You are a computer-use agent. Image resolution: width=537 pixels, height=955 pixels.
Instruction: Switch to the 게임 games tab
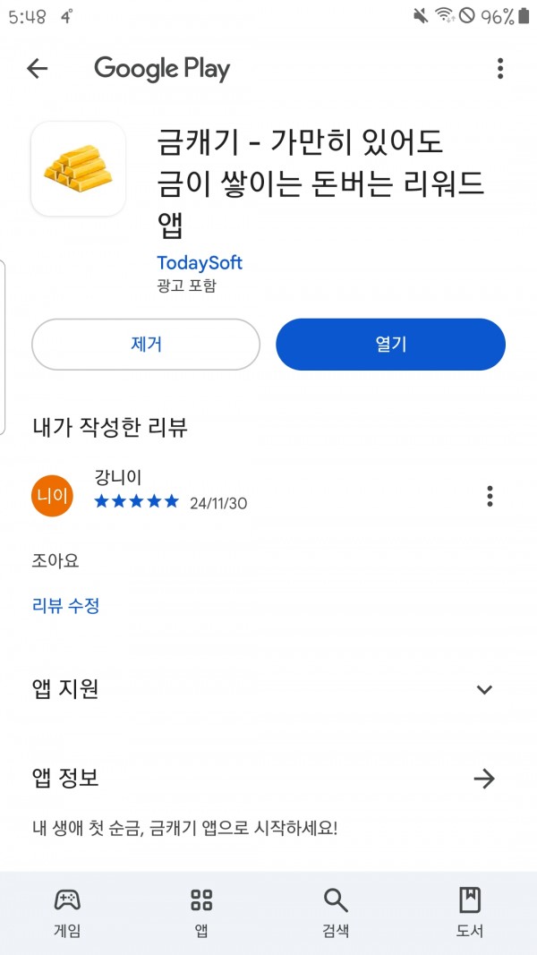tap(68, 912)
